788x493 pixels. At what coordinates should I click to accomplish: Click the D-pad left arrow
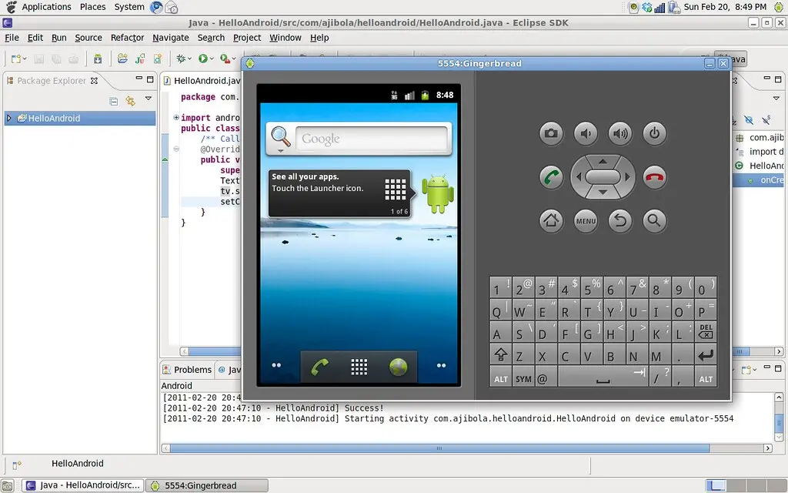click(579, 177)
